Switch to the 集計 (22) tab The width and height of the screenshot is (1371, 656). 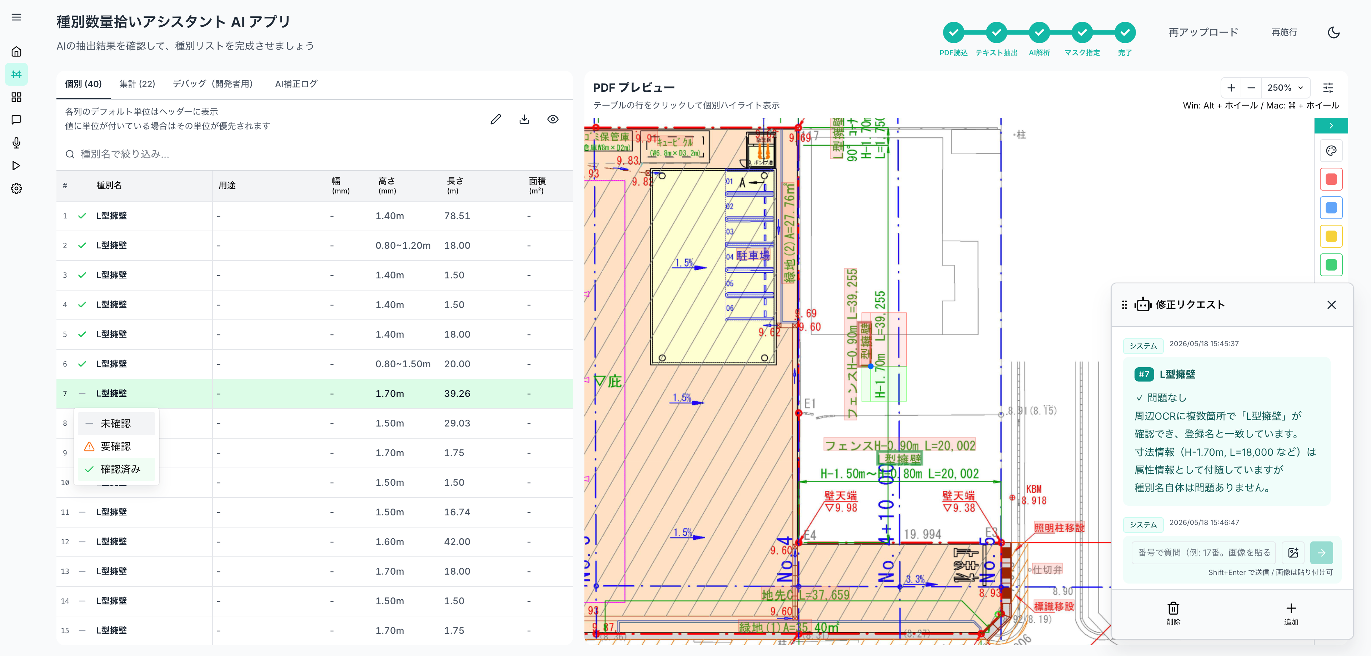137,84
